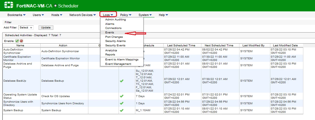The image size is (315, 120).
Task: Open the Help menu
Action: click(x=163, y=15)
